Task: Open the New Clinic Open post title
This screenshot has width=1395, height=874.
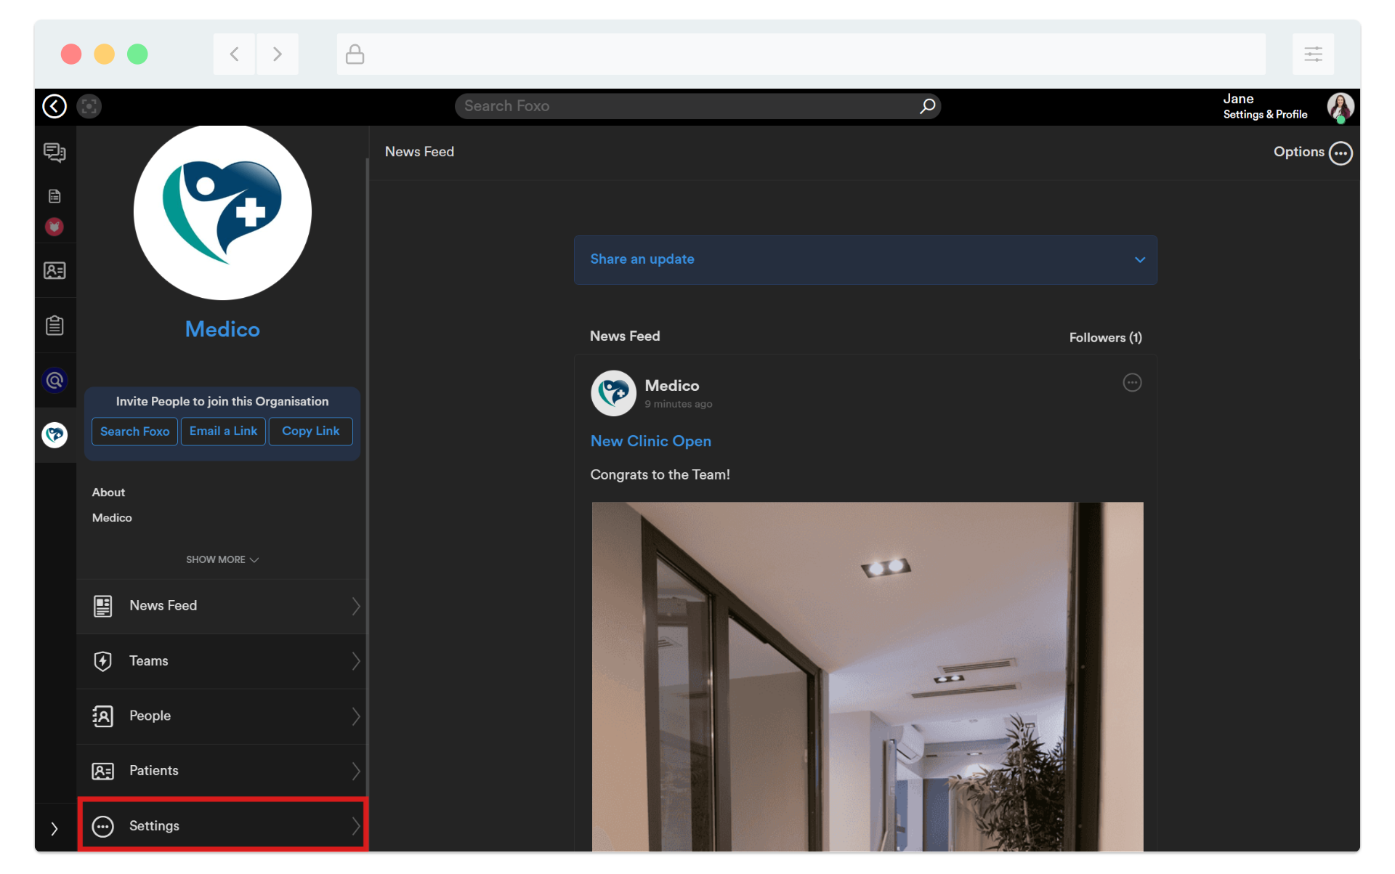Action: tap(650, 442)
